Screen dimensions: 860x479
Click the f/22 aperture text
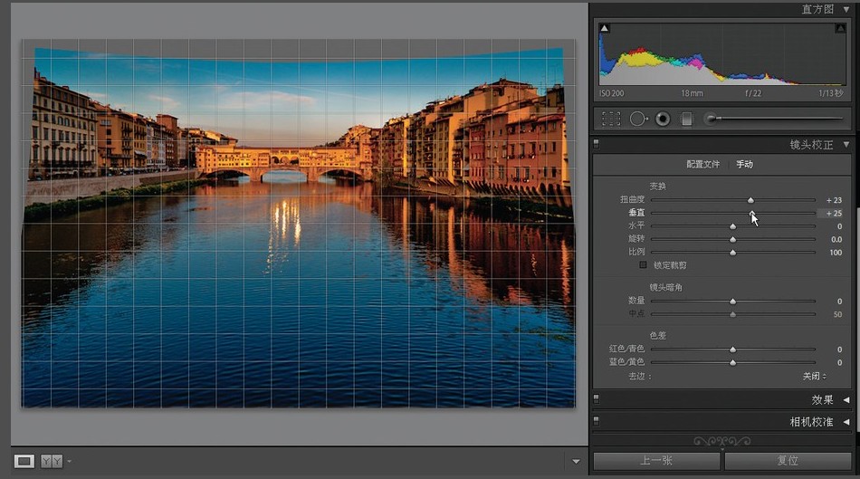pyautogui.click(x=753, y=93)
